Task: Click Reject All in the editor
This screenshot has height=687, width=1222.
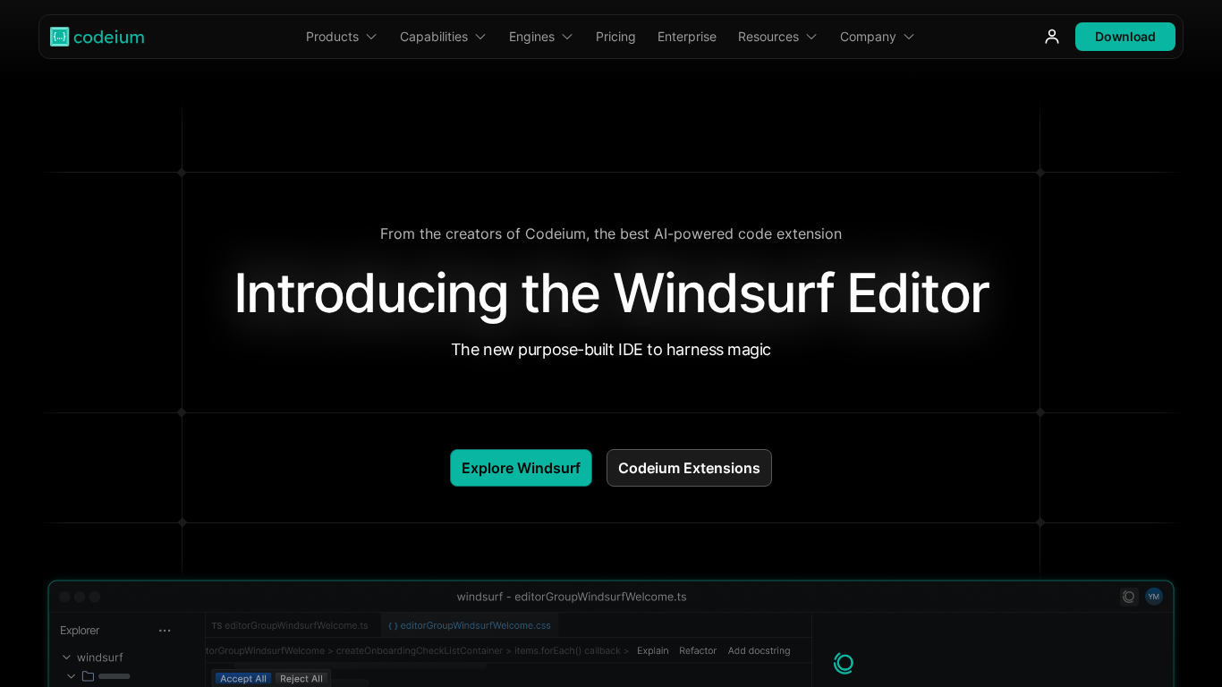Action: click(301, 679)
